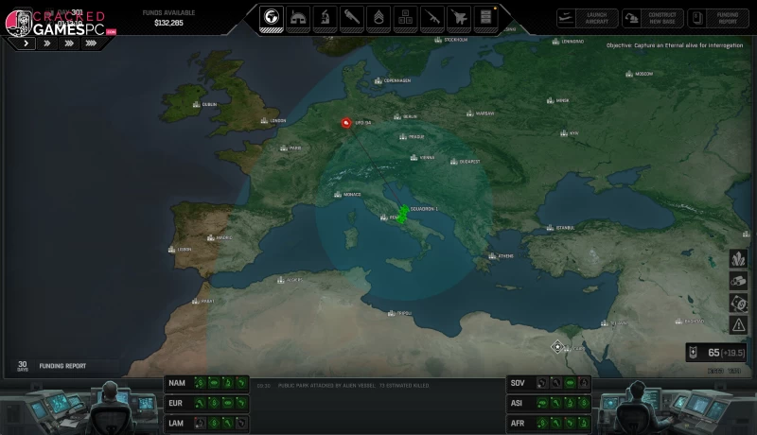Image resolution: width=757 pixels, height=435 pixels.
Task: Open the rifle armory screen
Action: [x=432, y=17]
